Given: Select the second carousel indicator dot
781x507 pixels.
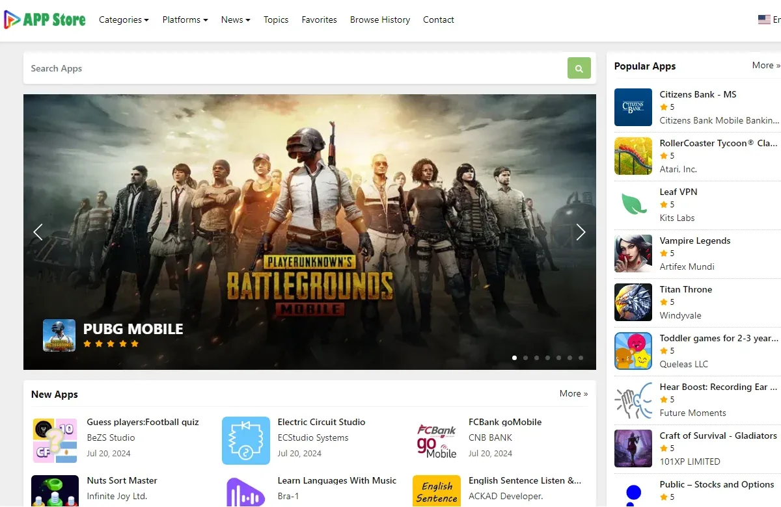Looking at the screenshot, I should click(526, 357).
